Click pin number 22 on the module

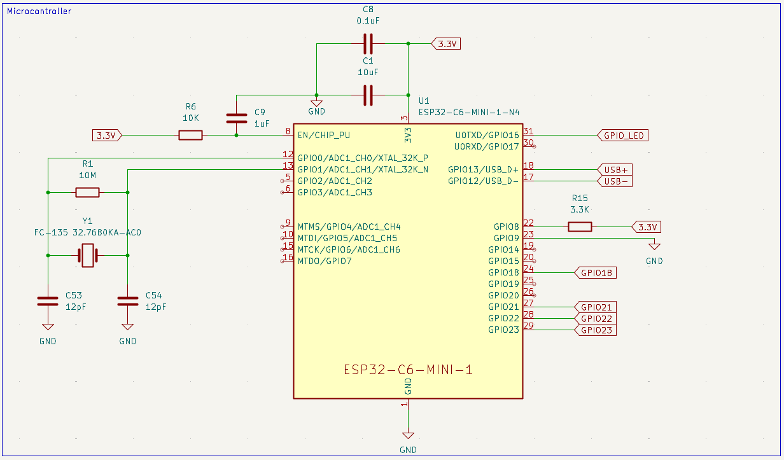[528, 223]
